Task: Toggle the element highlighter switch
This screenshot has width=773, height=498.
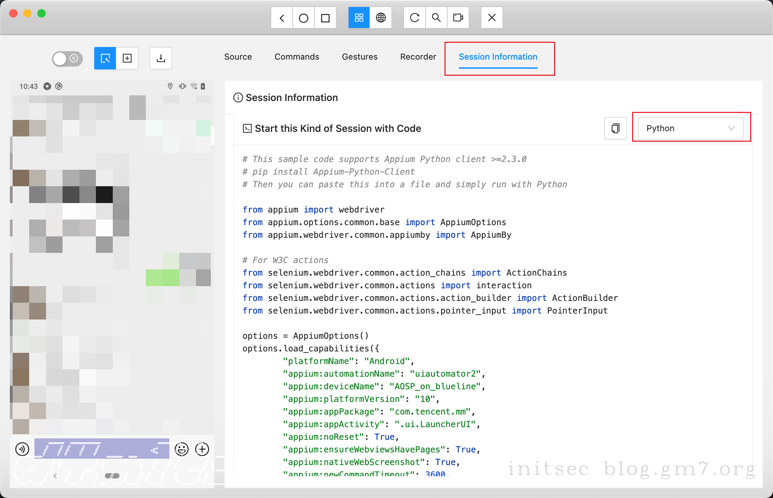Action: (67, 58)
